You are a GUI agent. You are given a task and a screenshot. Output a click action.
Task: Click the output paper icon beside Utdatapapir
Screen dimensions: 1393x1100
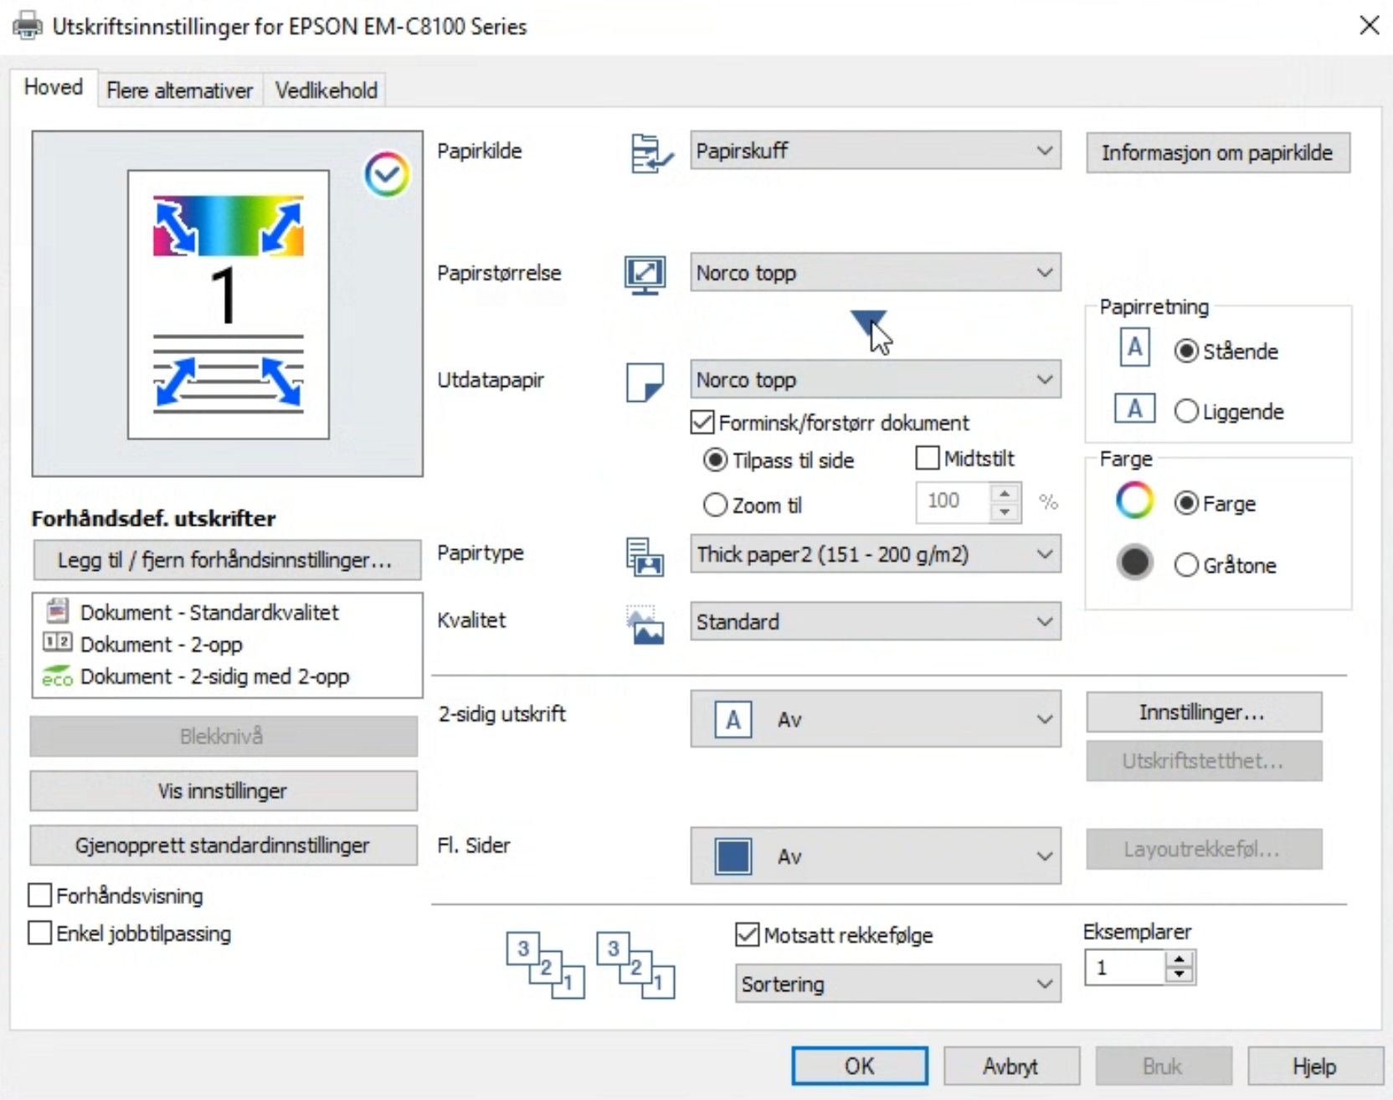coord(645,382)
